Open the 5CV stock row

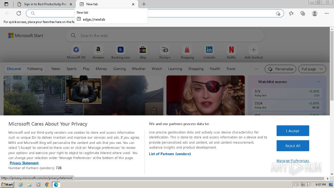click(x=287, y=93)
